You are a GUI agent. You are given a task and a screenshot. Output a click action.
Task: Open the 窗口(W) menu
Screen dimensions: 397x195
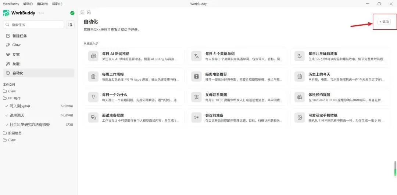[42, 4]
